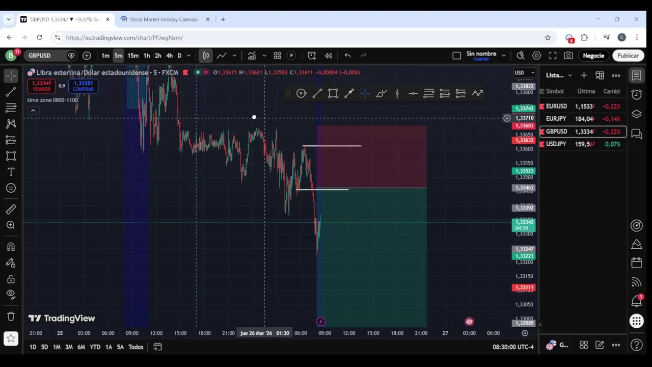Expand the indicators favorites dropdown arrow
This screenshot has height=367, width=652.
[264, 56]
